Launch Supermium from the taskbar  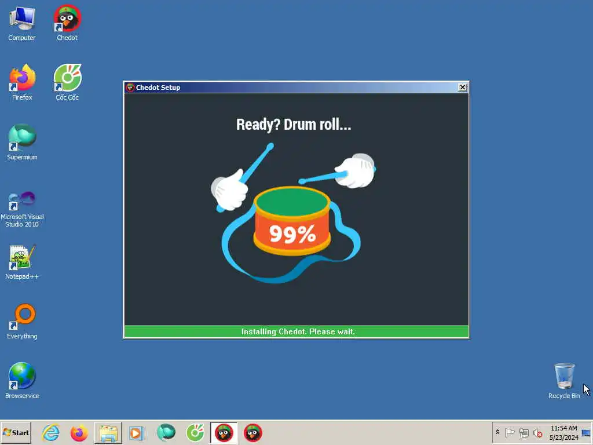coord(166,433)
